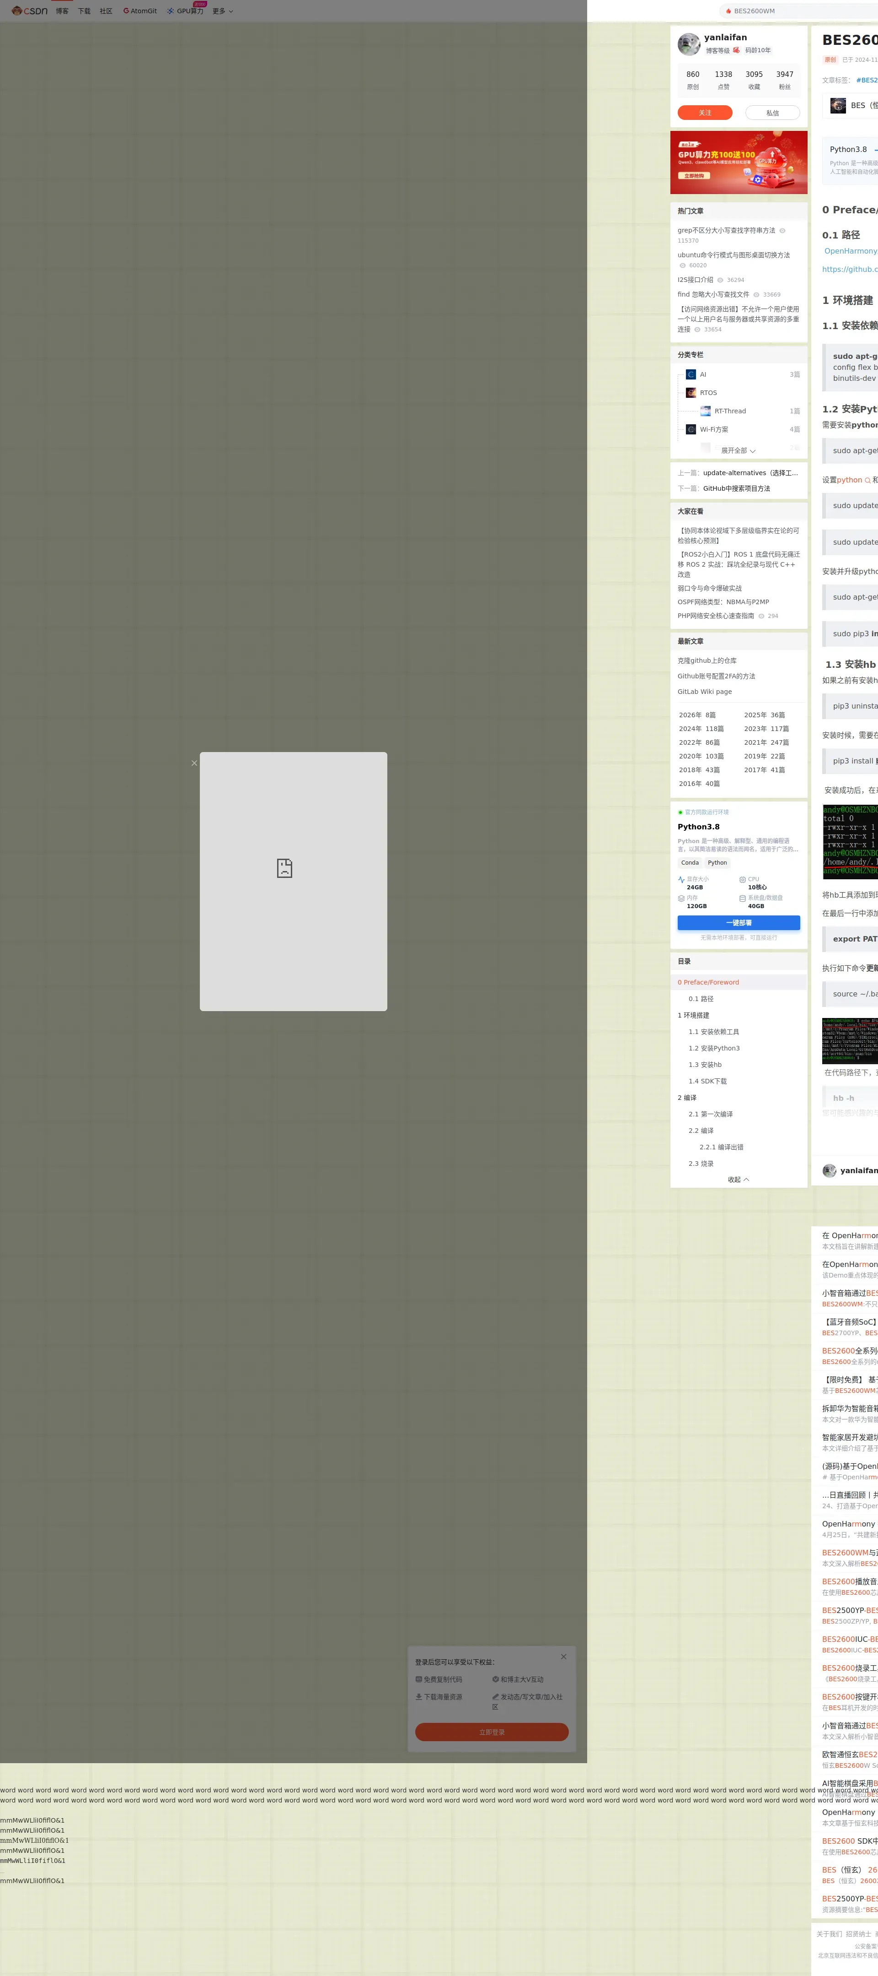Open the GPU算力 promotional banner

click(738, 162)
